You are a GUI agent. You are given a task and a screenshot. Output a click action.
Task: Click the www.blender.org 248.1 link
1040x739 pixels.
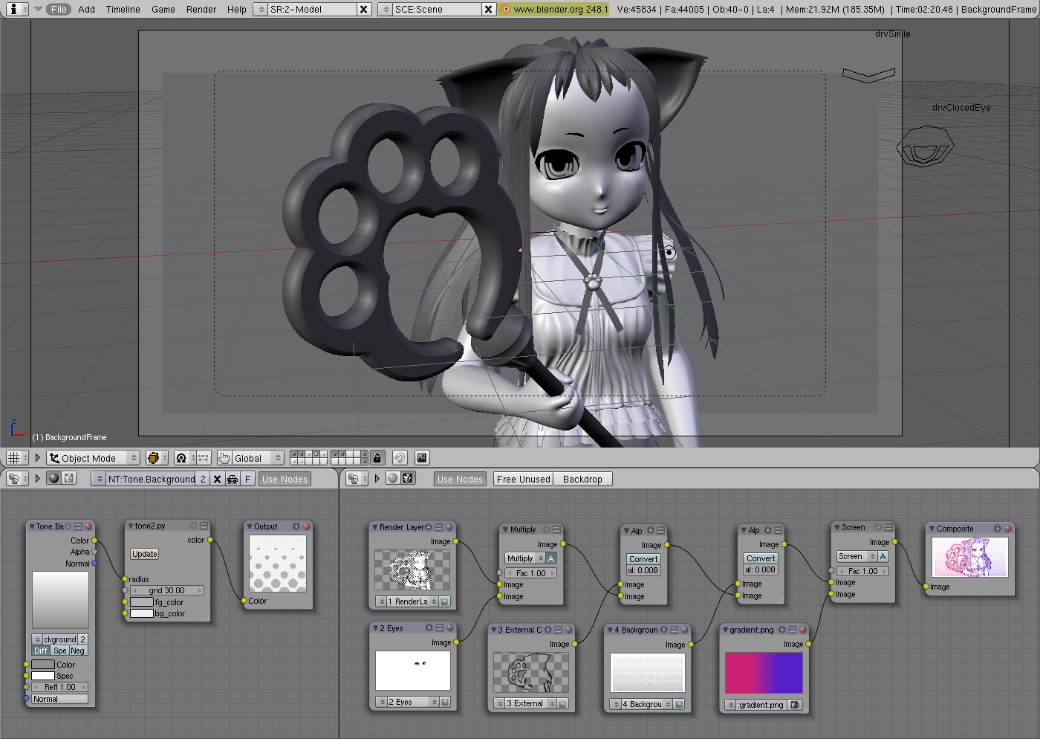(x=554, y=9)
